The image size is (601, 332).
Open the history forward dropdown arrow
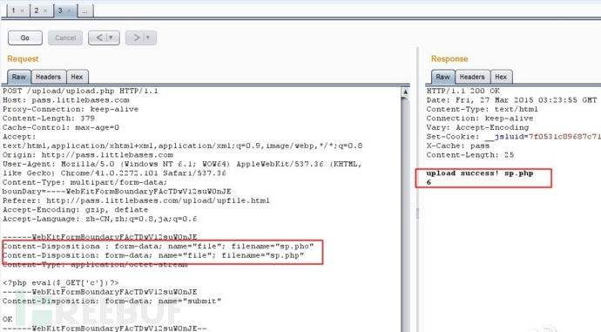pos(149,37)
